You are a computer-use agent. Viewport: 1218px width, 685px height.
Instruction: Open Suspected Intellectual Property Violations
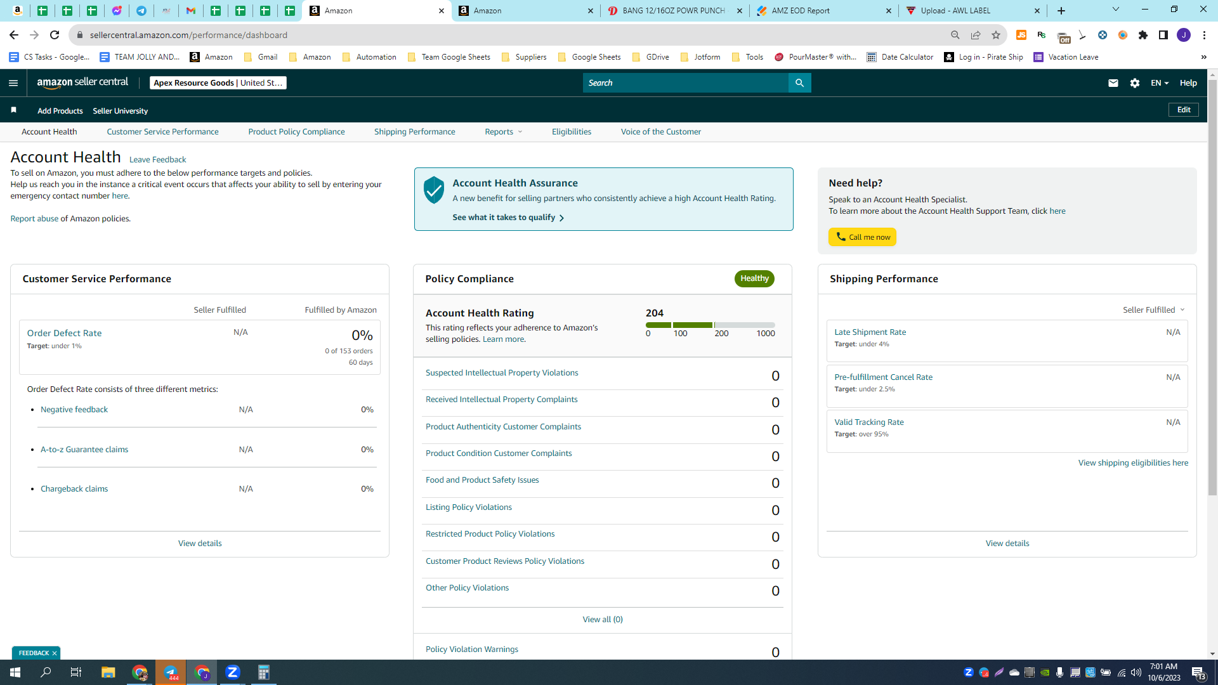tap(502, 373)
